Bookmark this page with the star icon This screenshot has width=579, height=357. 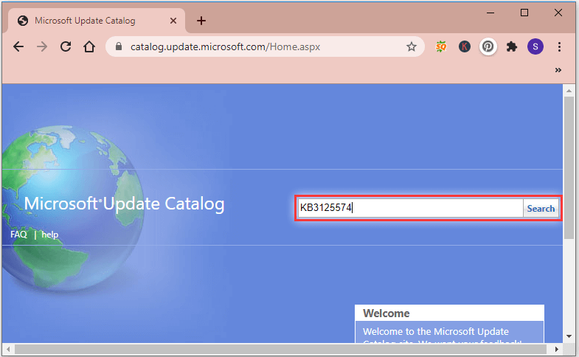412,46
